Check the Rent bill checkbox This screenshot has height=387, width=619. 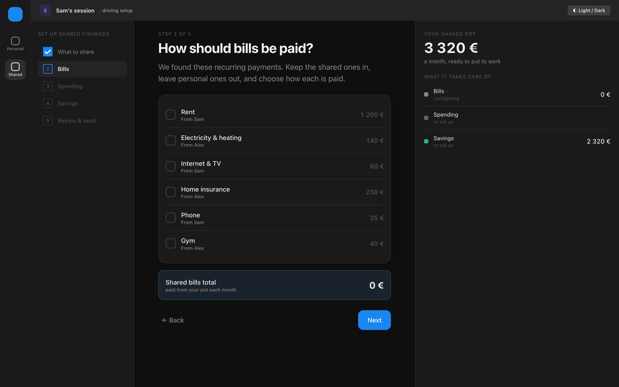(171, 115)
